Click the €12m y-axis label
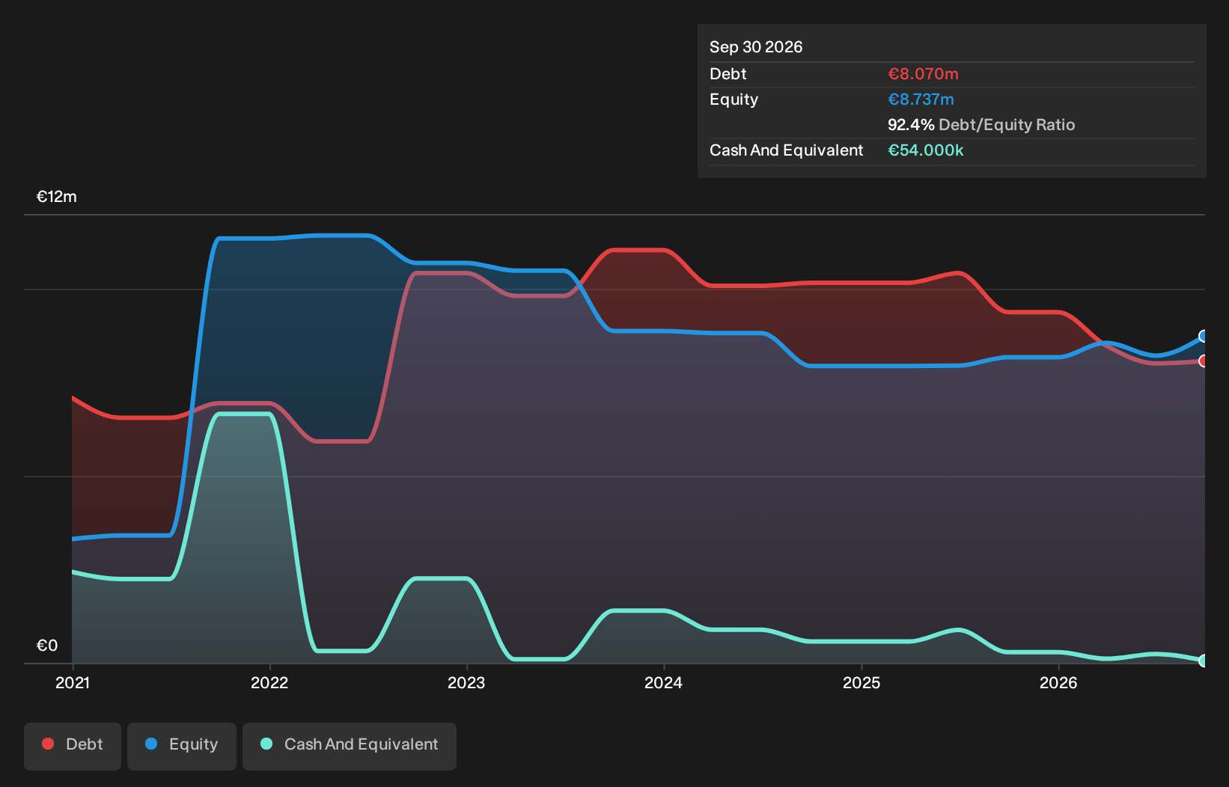 57,197
